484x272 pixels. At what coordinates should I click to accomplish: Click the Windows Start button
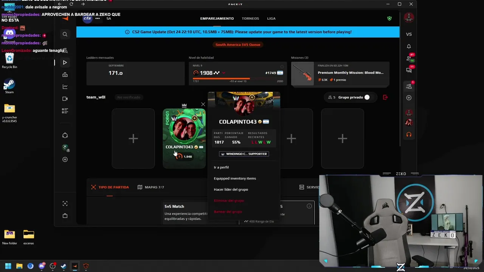click(x=8, y=266)
